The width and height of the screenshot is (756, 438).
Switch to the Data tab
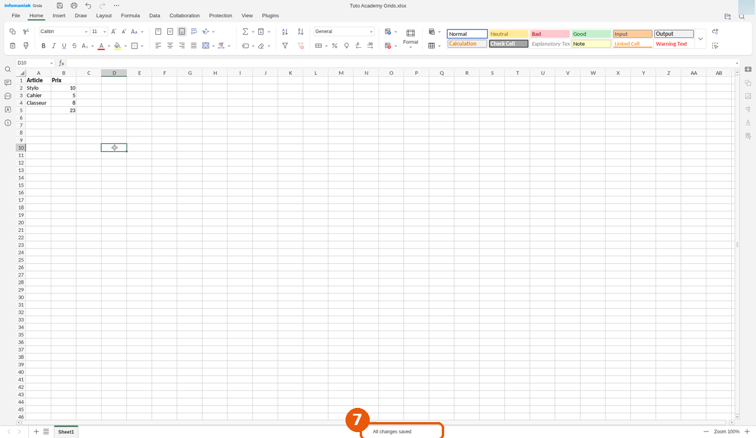pos(155,15)
